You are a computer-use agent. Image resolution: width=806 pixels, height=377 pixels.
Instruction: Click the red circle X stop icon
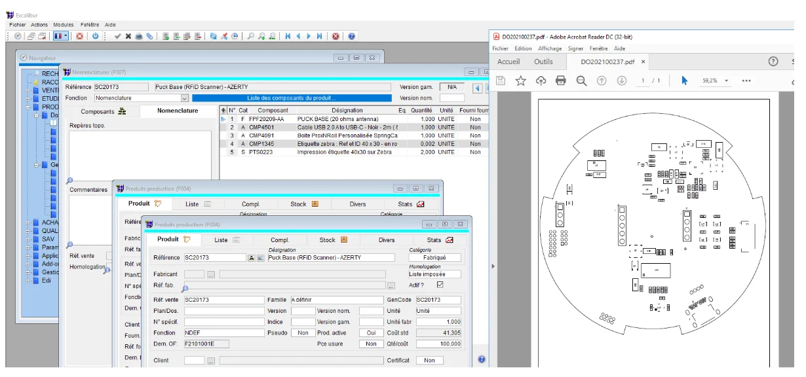tap(336, 36)
